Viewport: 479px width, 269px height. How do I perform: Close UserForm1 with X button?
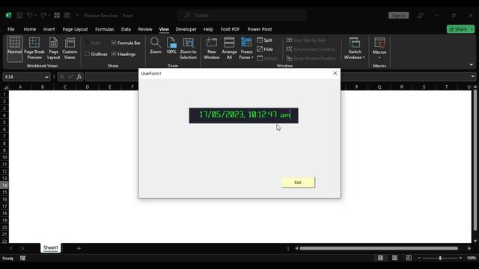tap(335, 73)
